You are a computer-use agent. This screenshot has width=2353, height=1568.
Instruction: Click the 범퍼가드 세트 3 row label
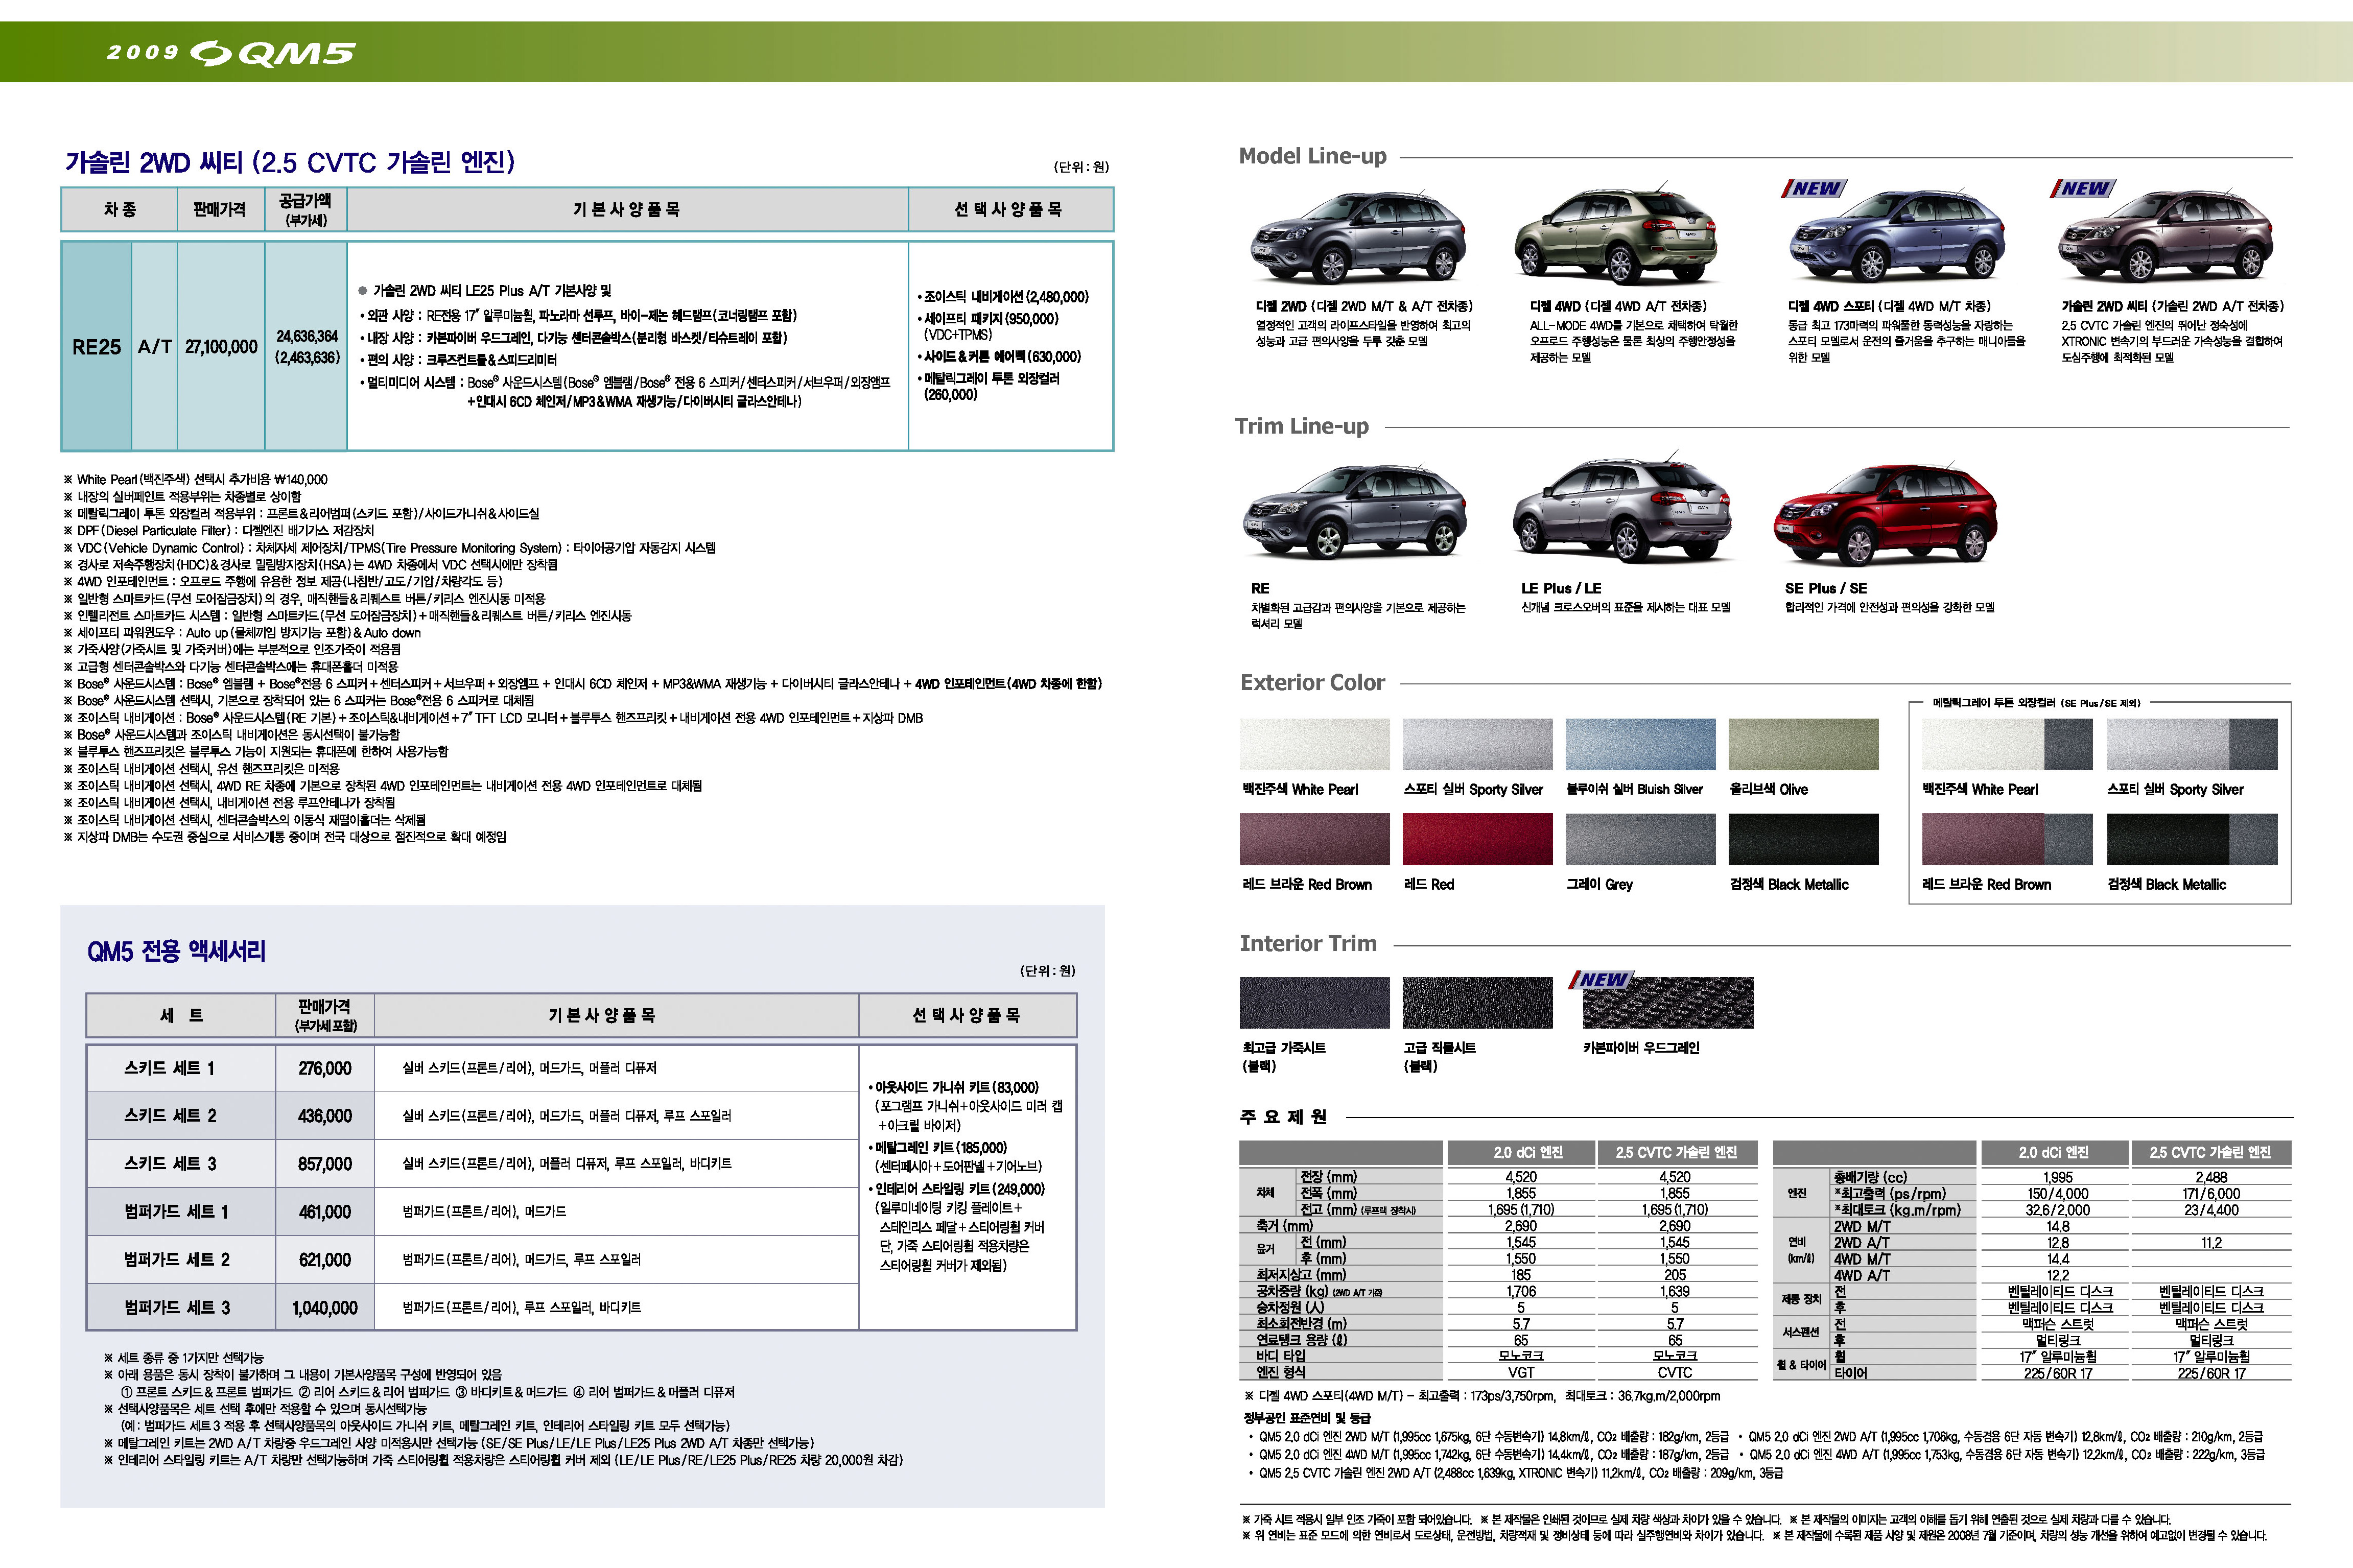click(x=176, y=1308)
